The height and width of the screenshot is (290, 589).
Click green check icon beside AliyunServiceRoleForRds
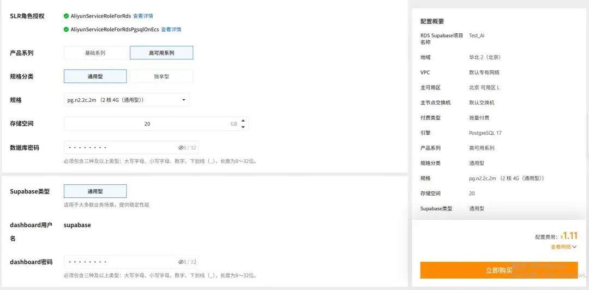(66, 16)
